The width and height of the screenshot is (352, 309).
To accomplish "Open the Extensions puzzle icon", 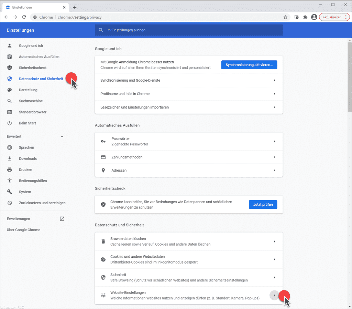I will pyautogui.click(x=305, y=17).
